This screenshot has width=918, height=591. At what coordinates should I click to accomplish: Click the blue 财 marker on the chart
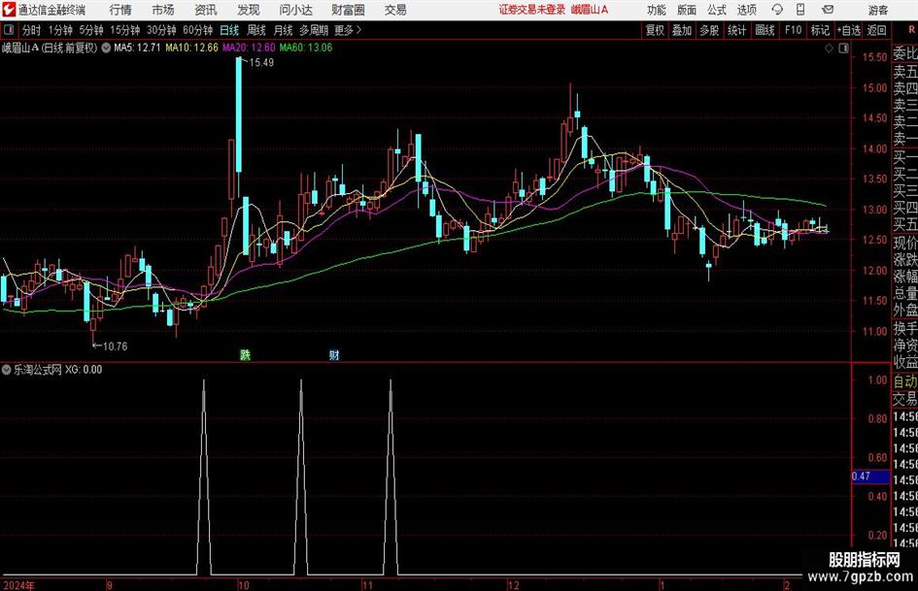point(334,354)
